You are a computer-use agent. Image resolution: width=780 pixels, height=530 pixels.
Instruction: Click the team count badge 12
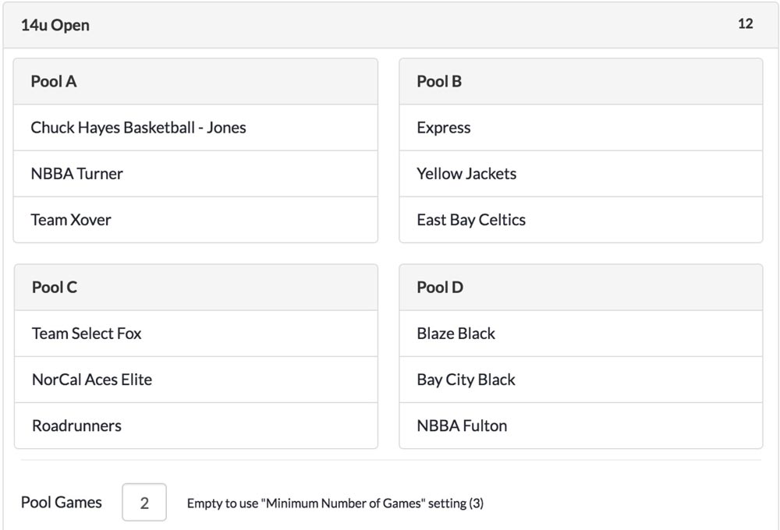746,24
